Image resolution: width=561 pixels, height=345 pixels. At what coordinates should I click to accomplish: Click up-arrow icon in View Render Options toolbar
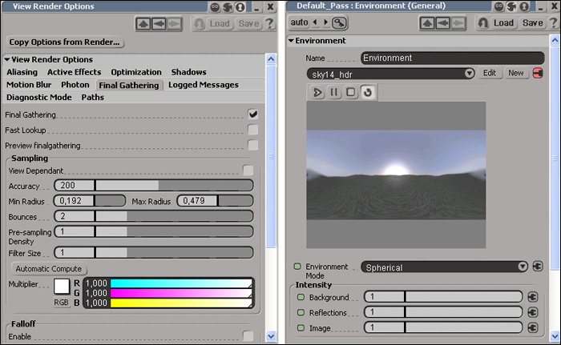point(143,24)
